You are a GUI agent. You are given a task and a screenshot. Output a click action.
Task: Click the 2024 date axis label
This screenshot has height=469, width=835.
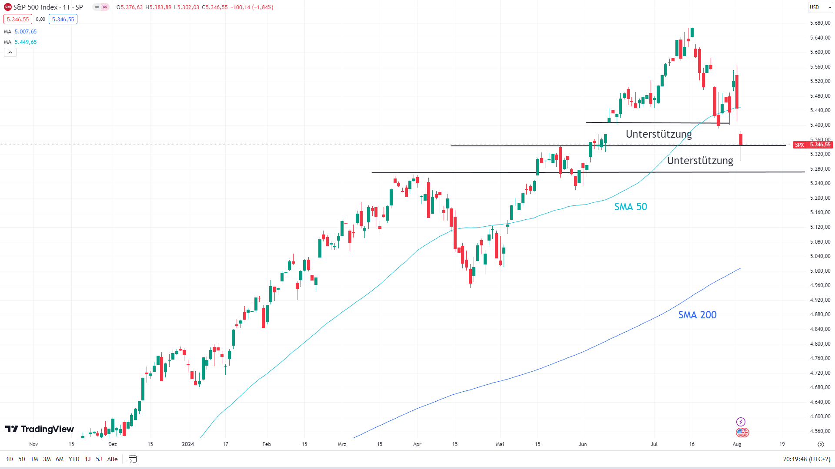tap(188, 444)
